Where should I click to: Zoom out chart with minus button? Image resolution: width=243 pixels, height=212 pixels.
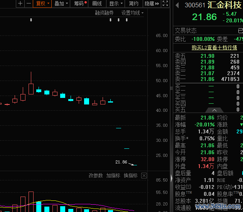[x=29, y=3]
